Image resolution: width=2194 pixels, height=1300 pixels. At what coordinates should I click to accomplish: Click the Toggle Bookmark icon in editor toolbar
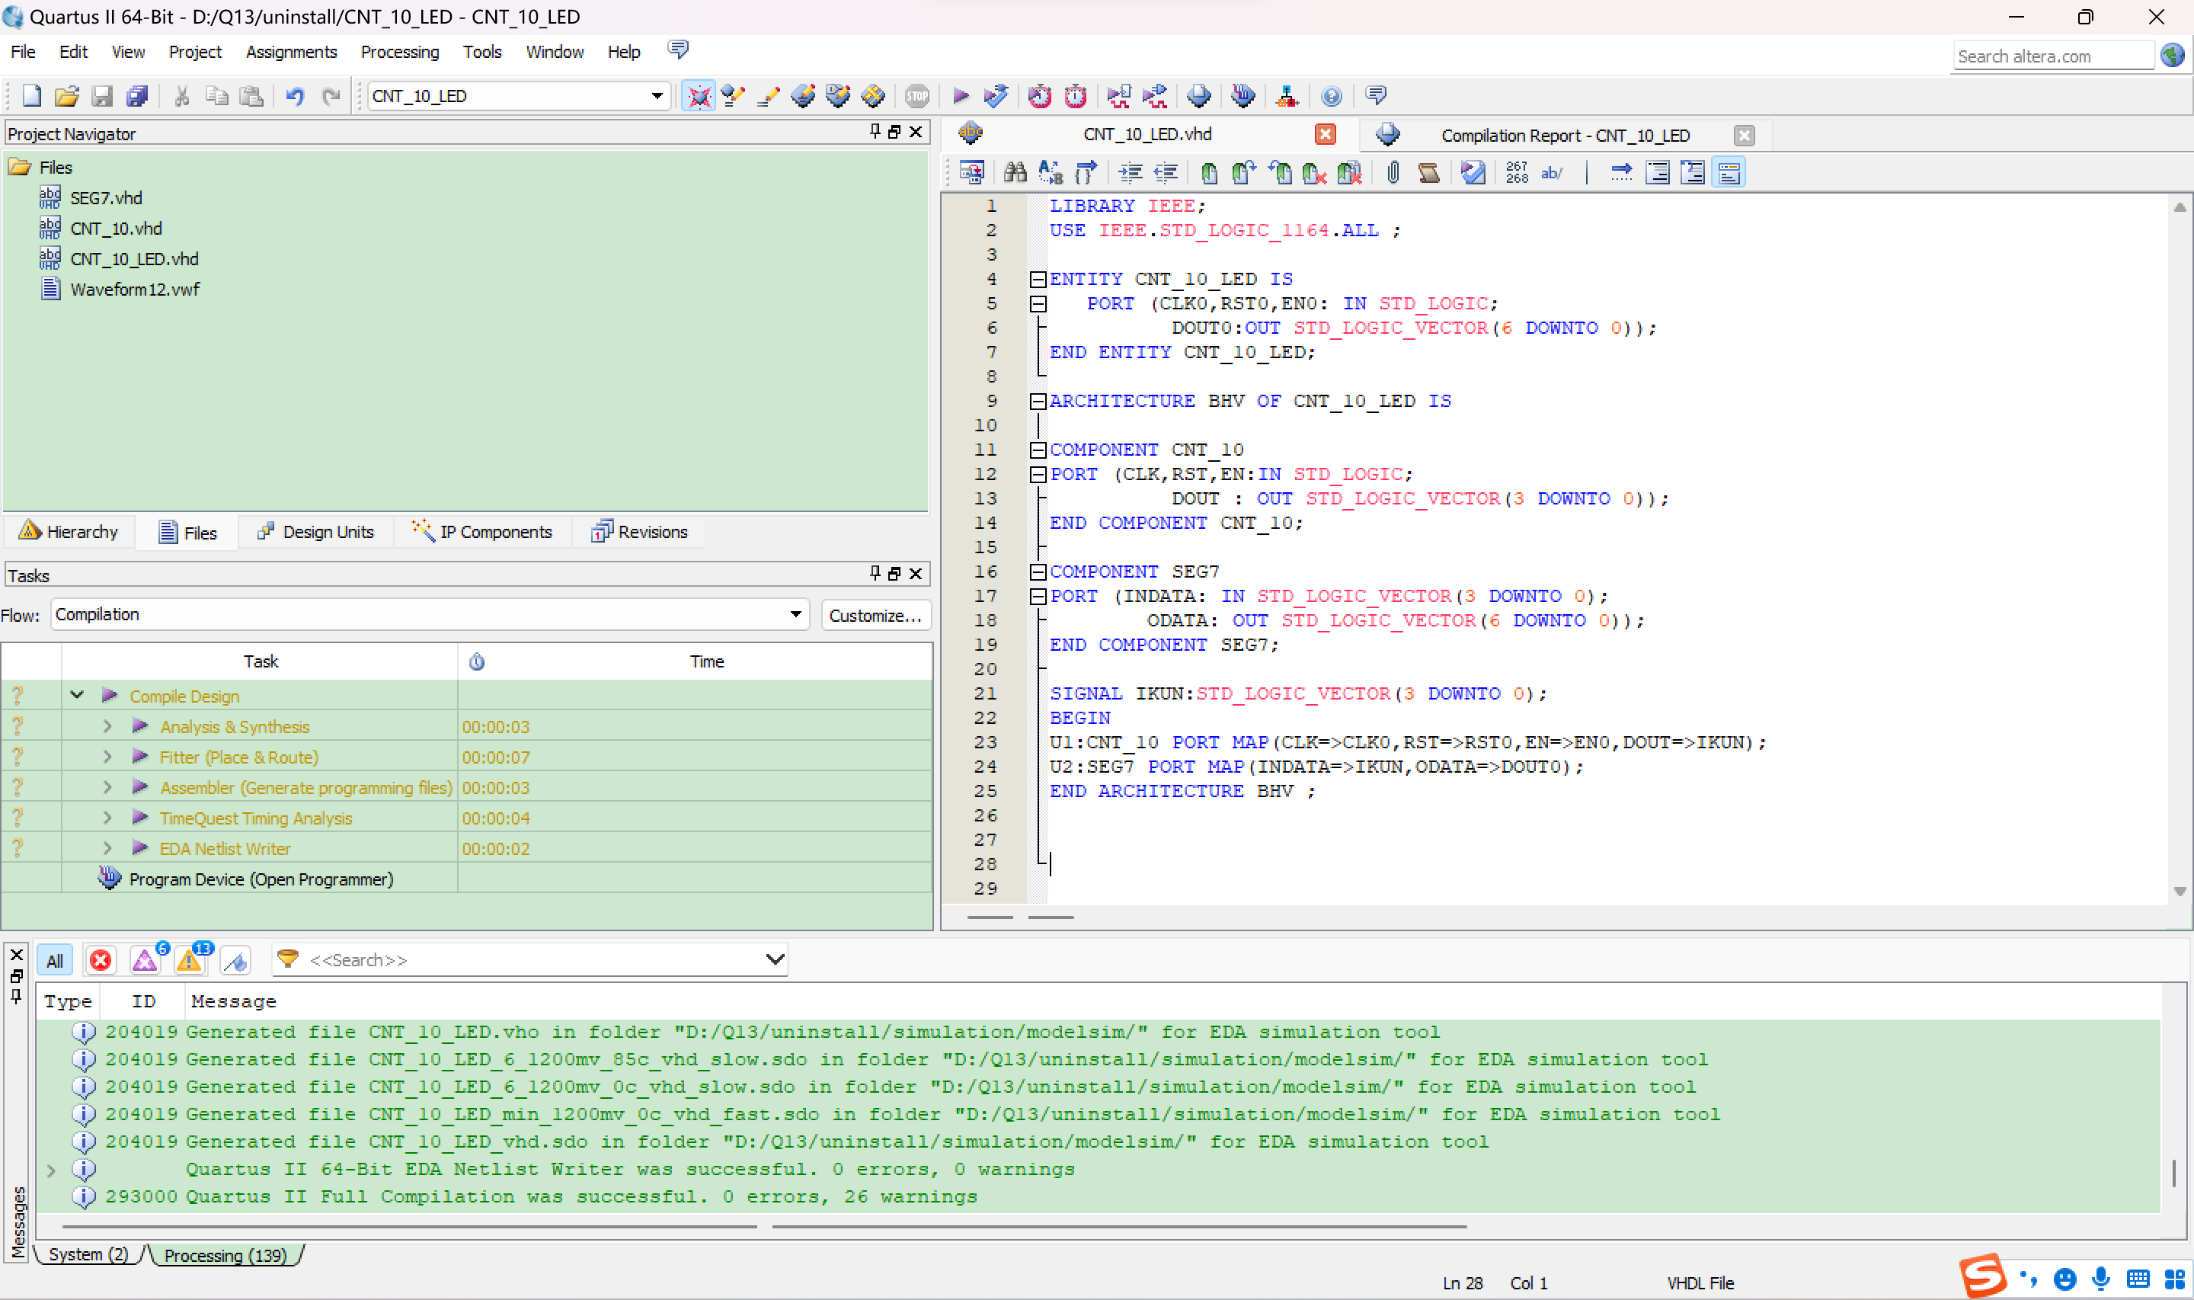click(1209, 172)
